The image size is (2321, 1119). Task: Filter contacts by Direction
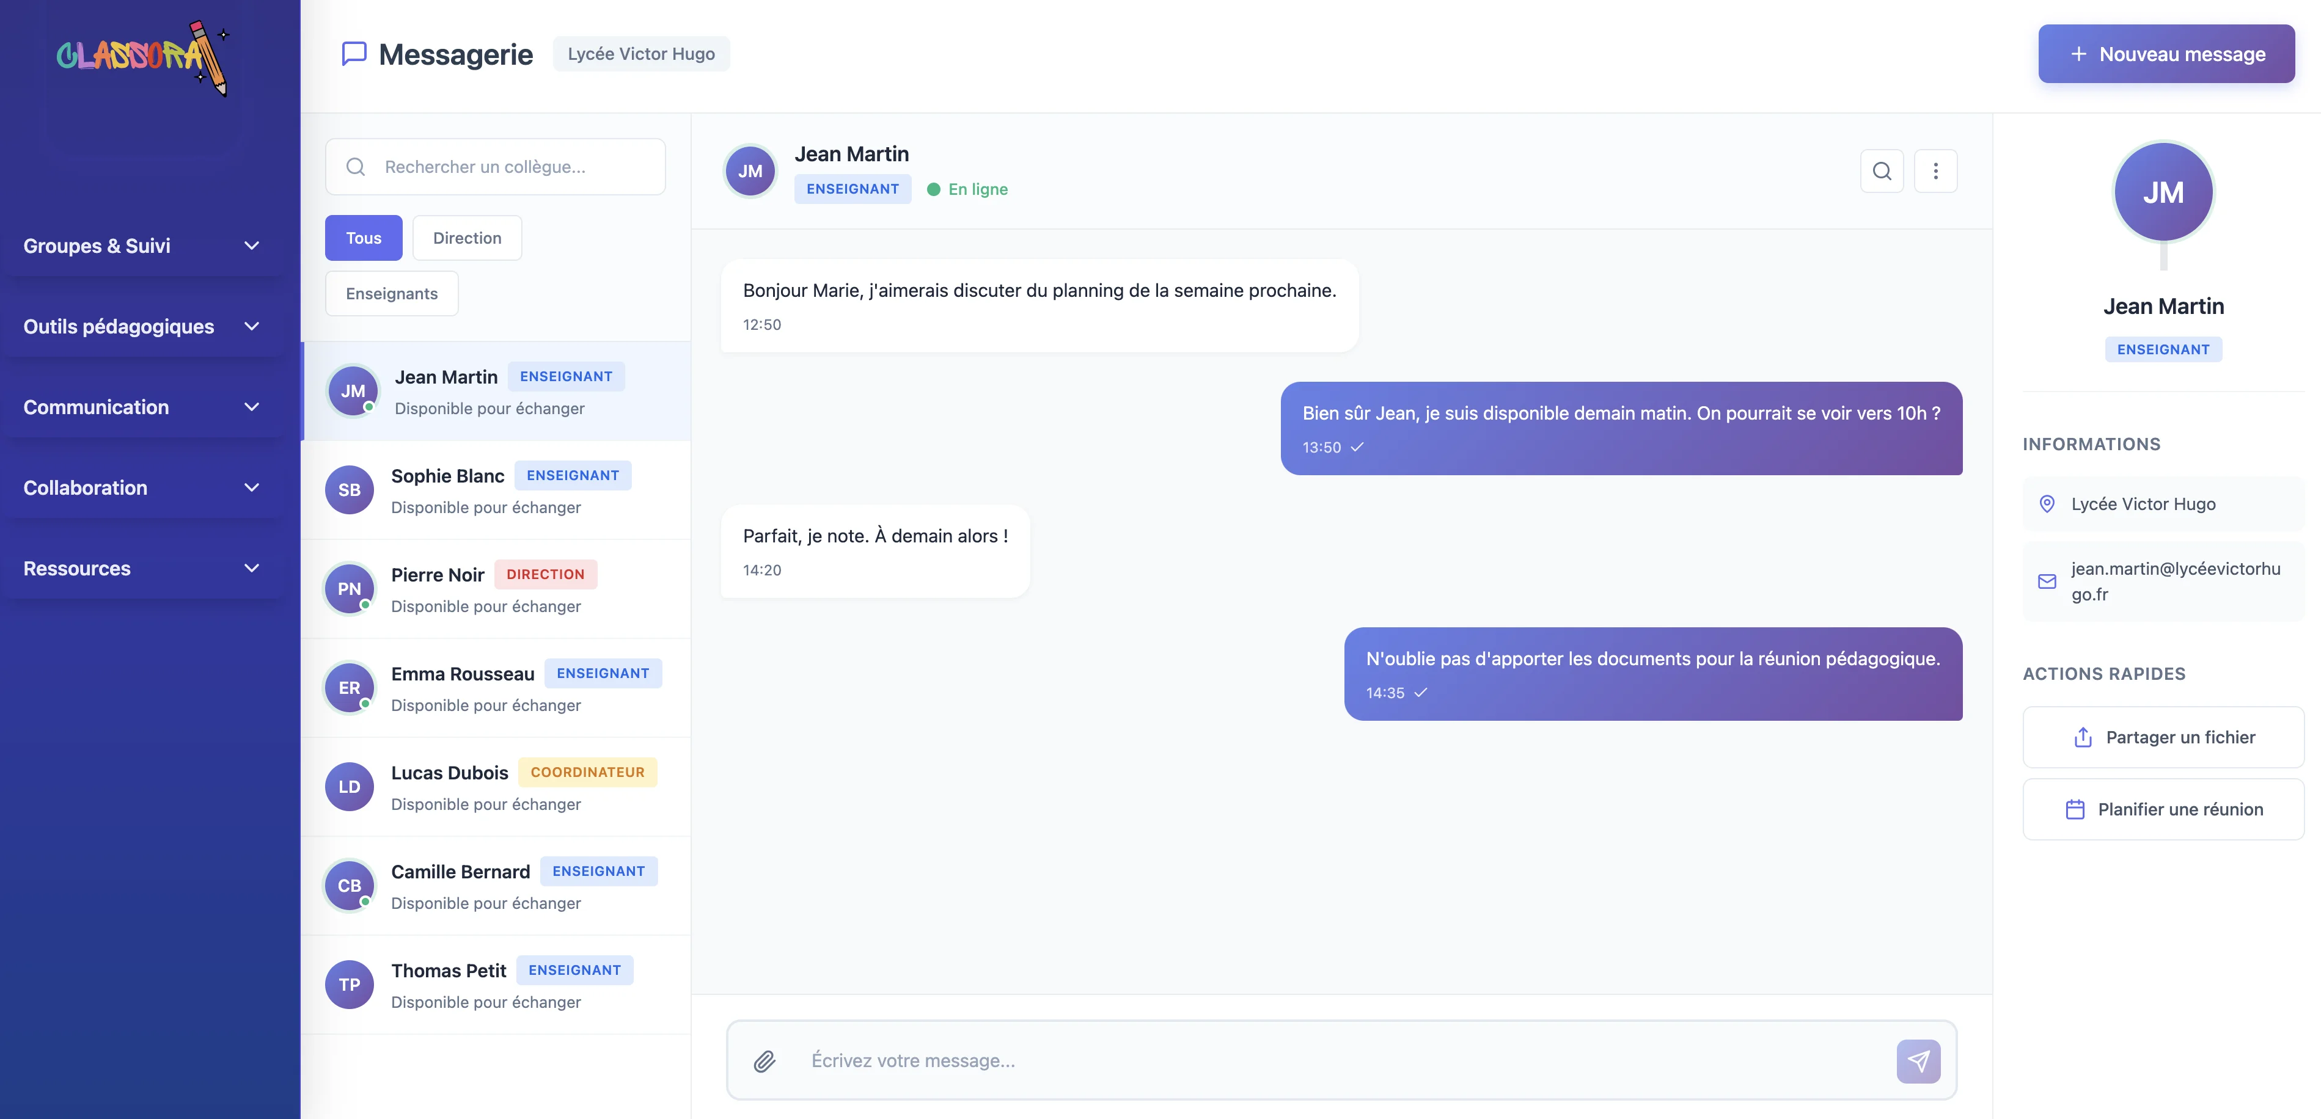tap(467, 239)
